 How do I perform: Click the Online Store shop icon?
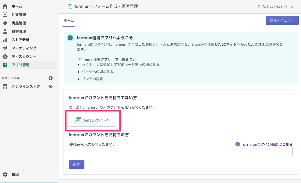5,87
